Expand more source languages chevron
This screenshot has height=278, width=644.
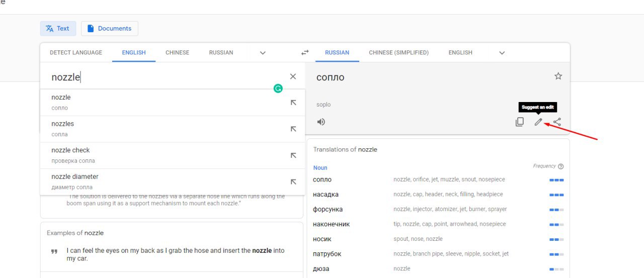pyautogui.click(x=263, y=53)
